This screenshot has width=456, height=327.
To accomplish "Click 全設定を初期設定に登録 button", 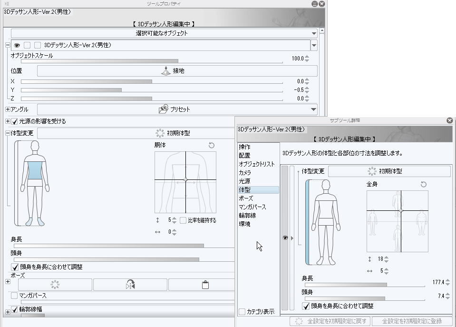I will tap(412, 321).
